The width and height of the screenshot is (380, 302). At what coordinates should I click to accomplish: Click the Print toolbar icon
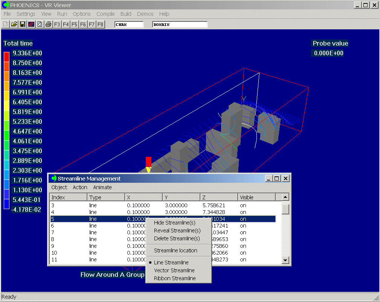point(48,24)
